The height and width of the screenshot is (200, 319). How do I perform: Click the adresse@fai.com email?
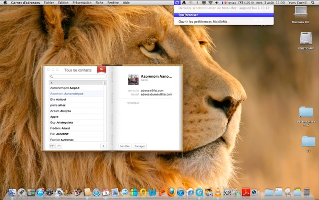click(152, 90)
